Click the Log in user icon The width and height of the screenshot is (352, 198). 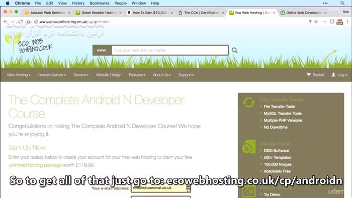pos(333,75)
